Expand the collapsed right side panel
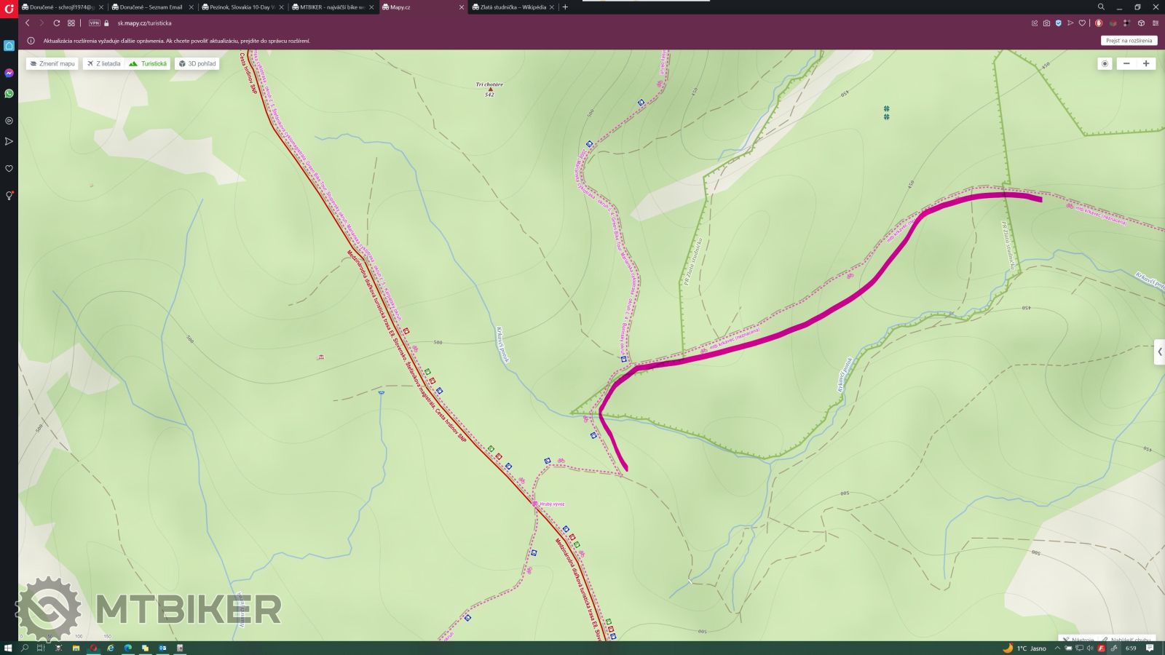 tap(1159, 352)
